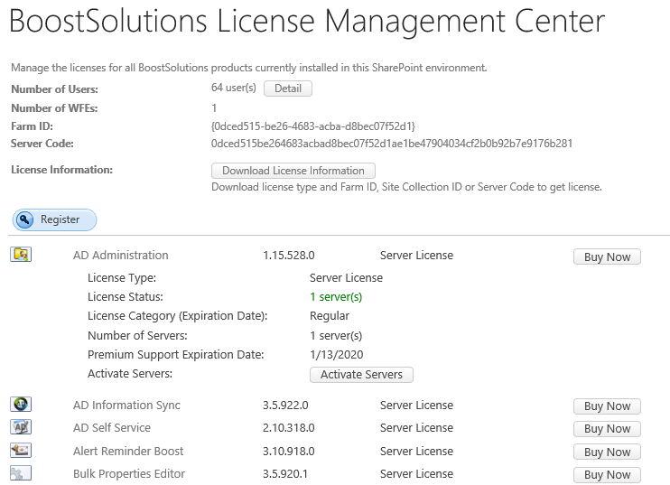Click the Register button
Viewport: 670px width, 485px height.
[x=54, y=219]
